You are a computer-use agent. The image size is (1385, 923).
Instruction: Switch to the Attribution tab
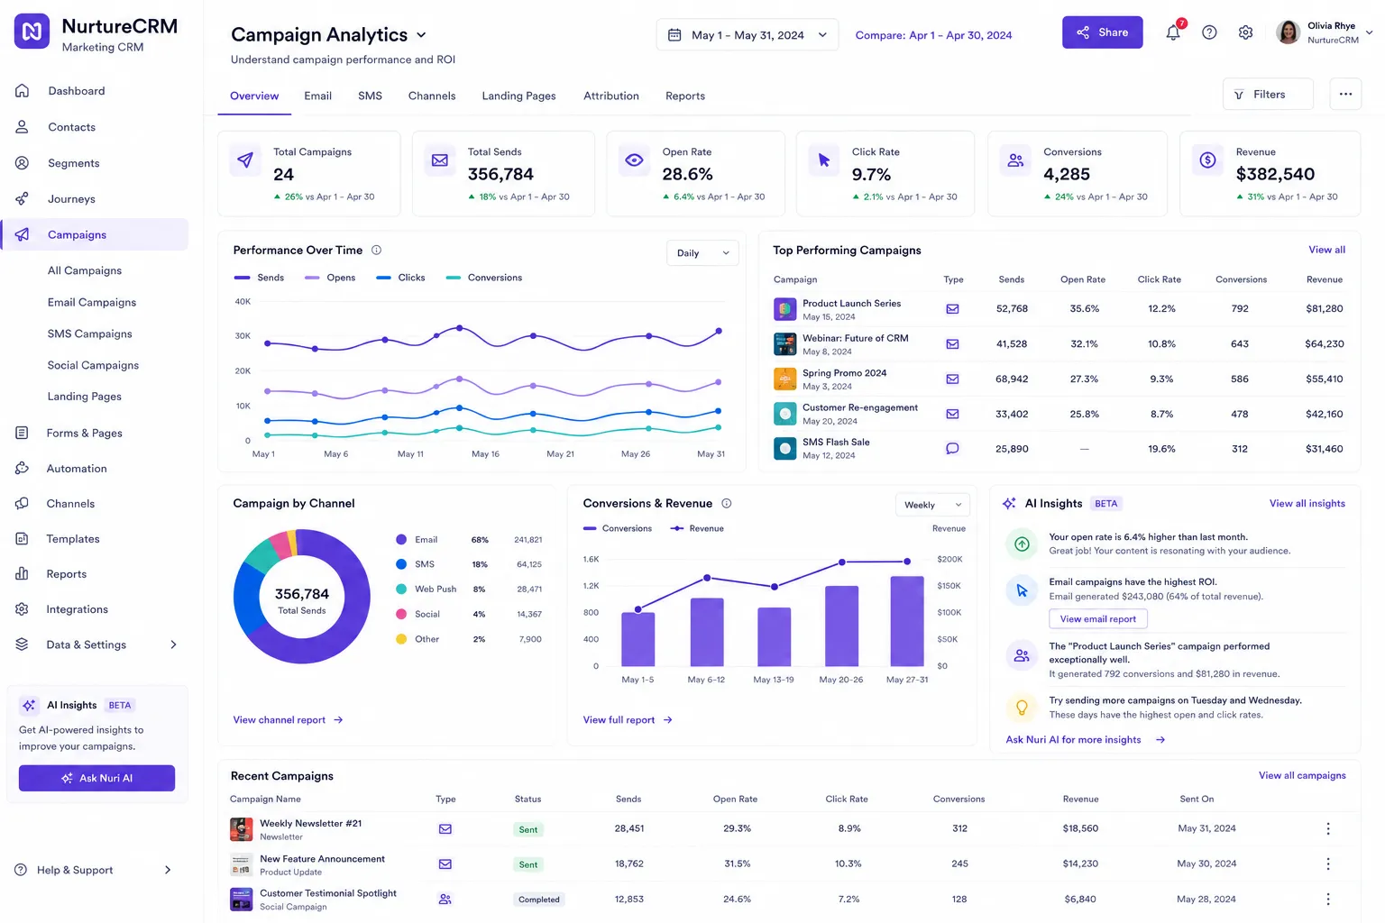point(611,96)
